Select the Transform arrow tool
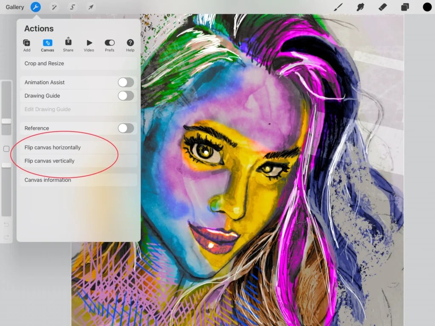 point(91,7)
